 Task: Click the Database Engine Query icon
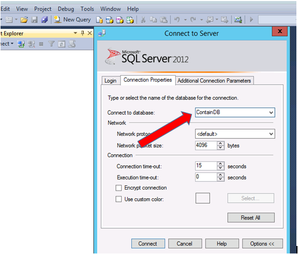(x=99, y=20)
